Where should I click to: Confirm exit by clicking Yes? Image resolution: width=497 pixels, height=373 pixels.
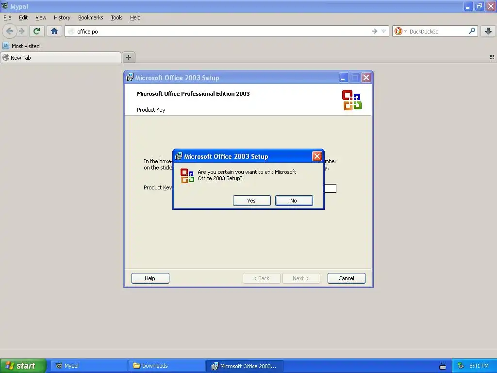point(252,201)
